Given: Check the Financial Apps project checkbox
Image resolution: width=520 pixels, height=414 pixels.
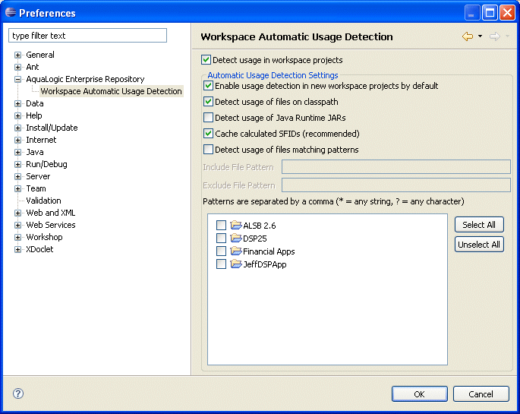Looking at the screenshot, I should [221, 251].
